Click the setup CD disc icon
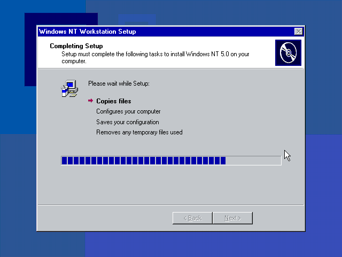The image size is (342, 257). [288, 52]
